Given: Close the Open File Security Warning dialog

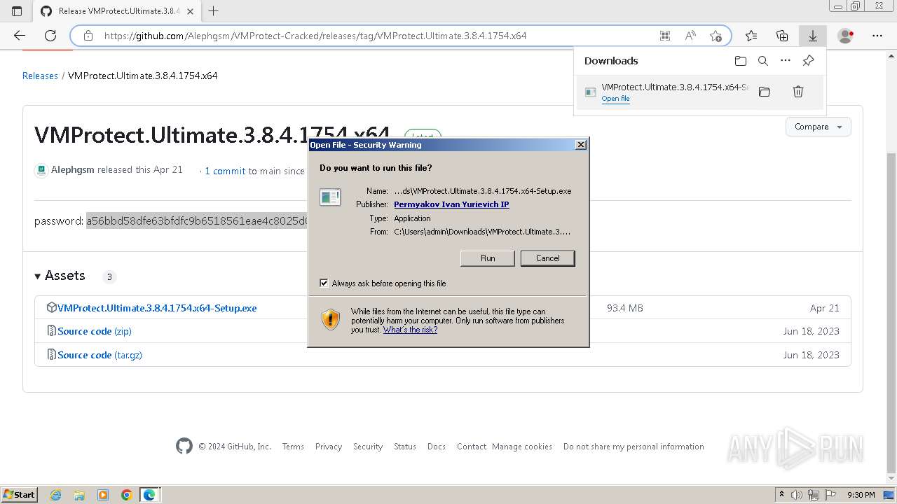Looking at the screenshot, I should [x=581, y=145].
